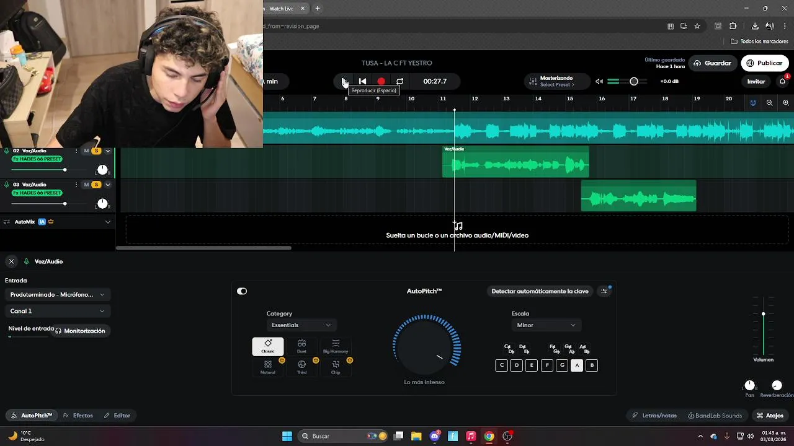
Task: Turn the Pan knob in the channel strip
Action: point(750,385)
